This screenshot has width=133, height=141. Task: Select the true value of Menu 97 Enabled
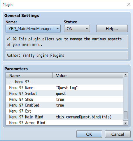point(88,105)
